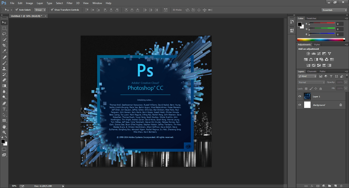Image resolution: width=349 pixels, height=188 pixels.
Task: Hide the Background layer eye icon
Action: tap(299, 105)
